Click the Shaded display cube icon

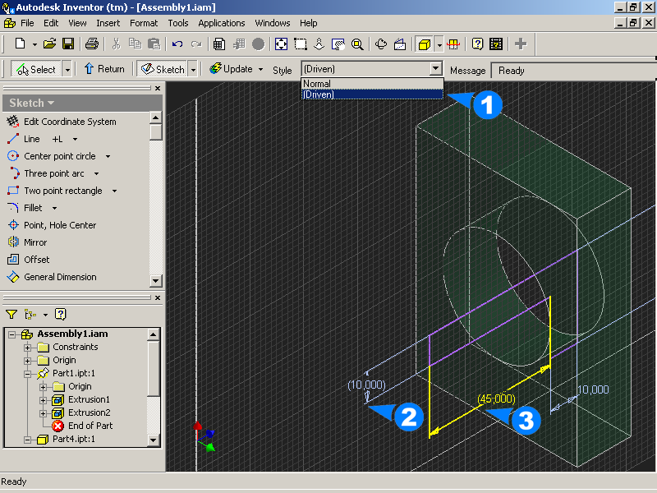pos(424,44)
